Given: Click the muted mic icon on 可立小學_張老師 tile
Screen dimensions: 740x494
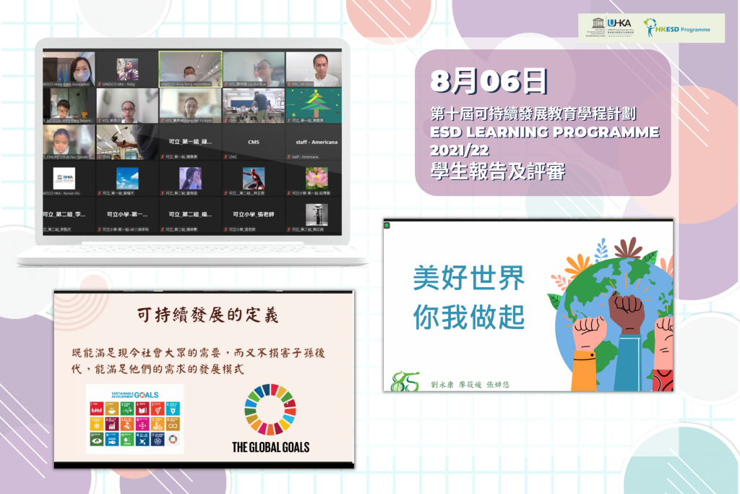Looking at the screenshot, I should [226, 229].
